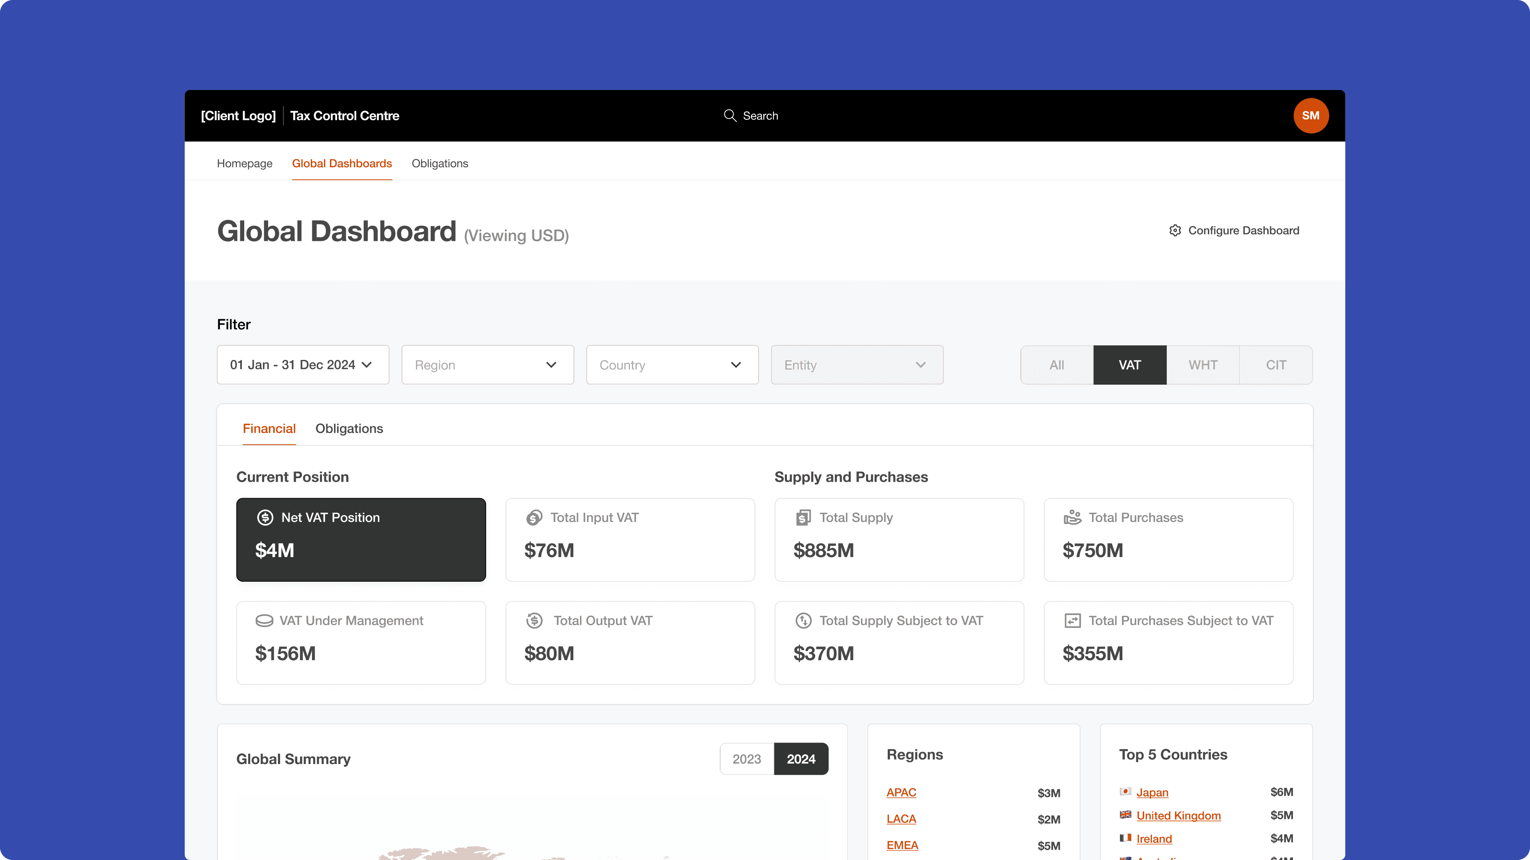The image size is (1530, 860).
Task: Select the Net VAT Position card
Action: pos(361,539)
